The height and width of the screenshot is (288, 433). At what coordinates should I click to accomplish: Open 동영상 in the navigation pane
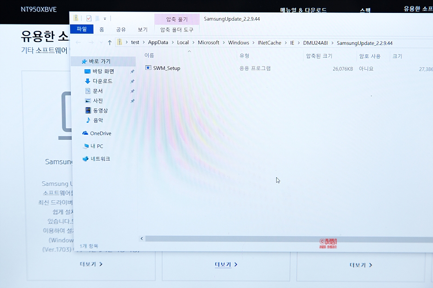tap(100, 110)
